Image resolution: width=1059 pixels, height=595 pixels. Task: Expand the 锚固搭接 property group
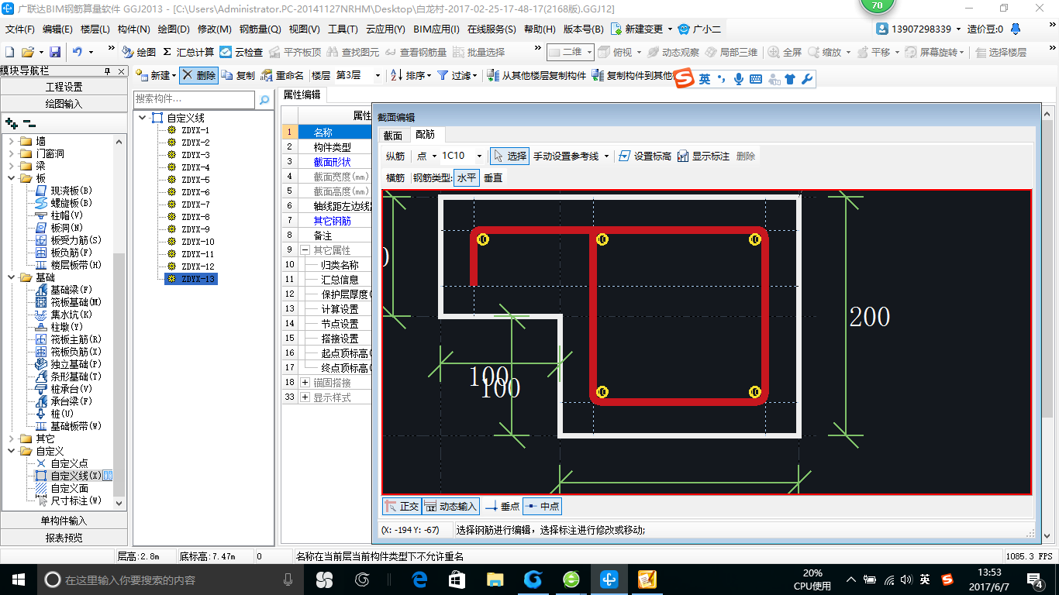pyautogui.click(x=305, y=383)
